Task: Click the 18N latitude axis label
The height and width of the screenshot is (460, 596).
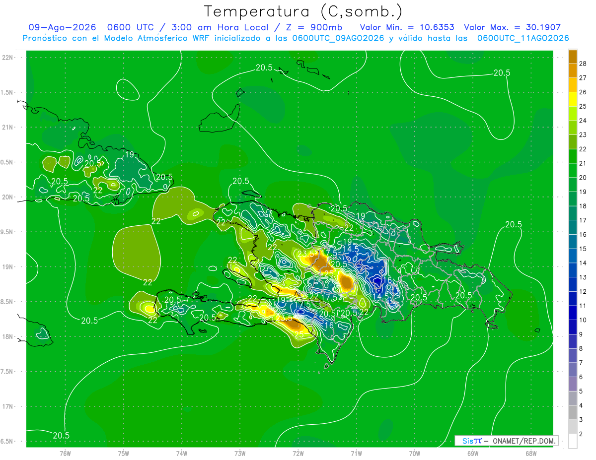Action: tap(7, 337)
